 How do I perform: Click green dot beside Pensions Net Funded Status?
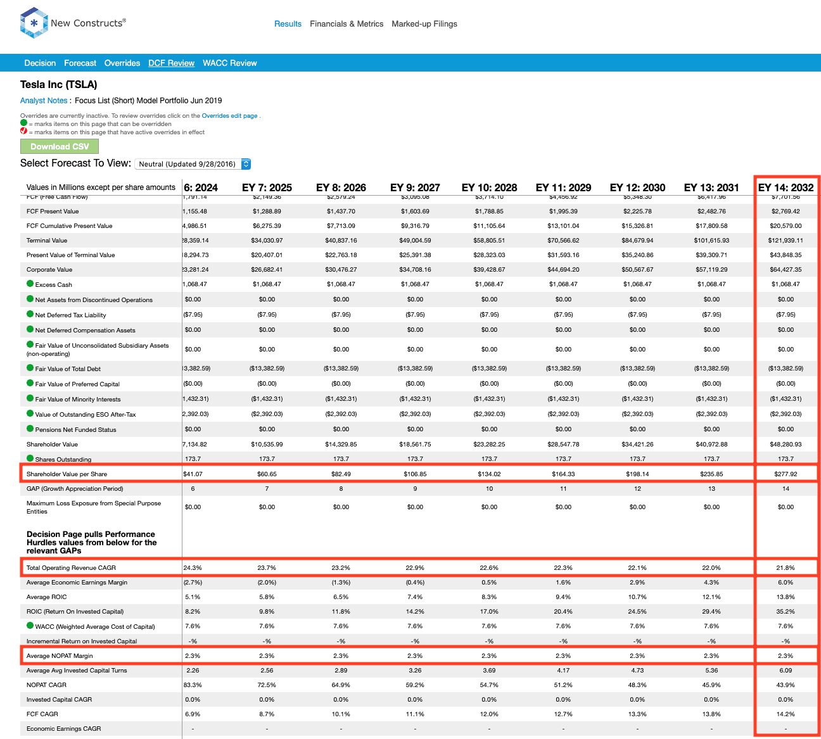[30, 429]
